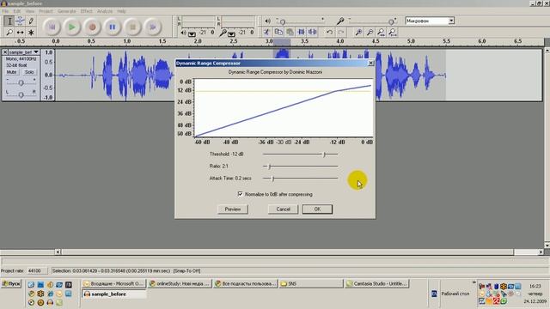Mute the sample_before track
The image size is (550, 309).
(x=11, y=72)
